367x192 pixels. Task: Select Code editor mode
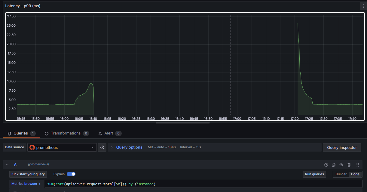(355, 174)
